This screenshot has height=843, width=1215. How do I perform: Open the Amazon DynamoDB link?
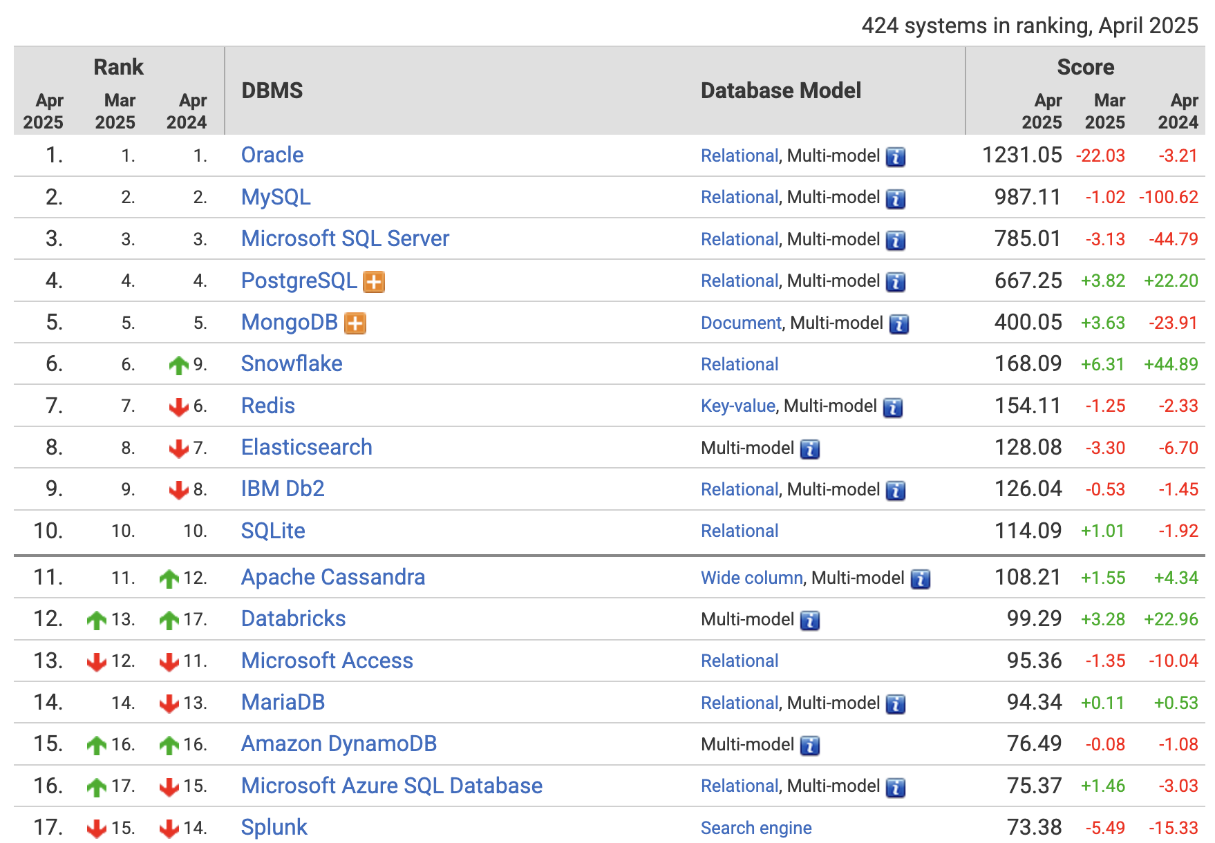click(339, 743)
